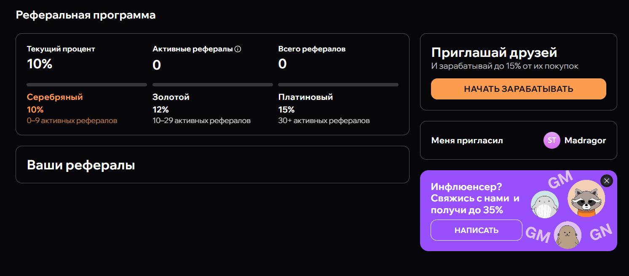Click the progress bar above Серебряный

(87, 85)
